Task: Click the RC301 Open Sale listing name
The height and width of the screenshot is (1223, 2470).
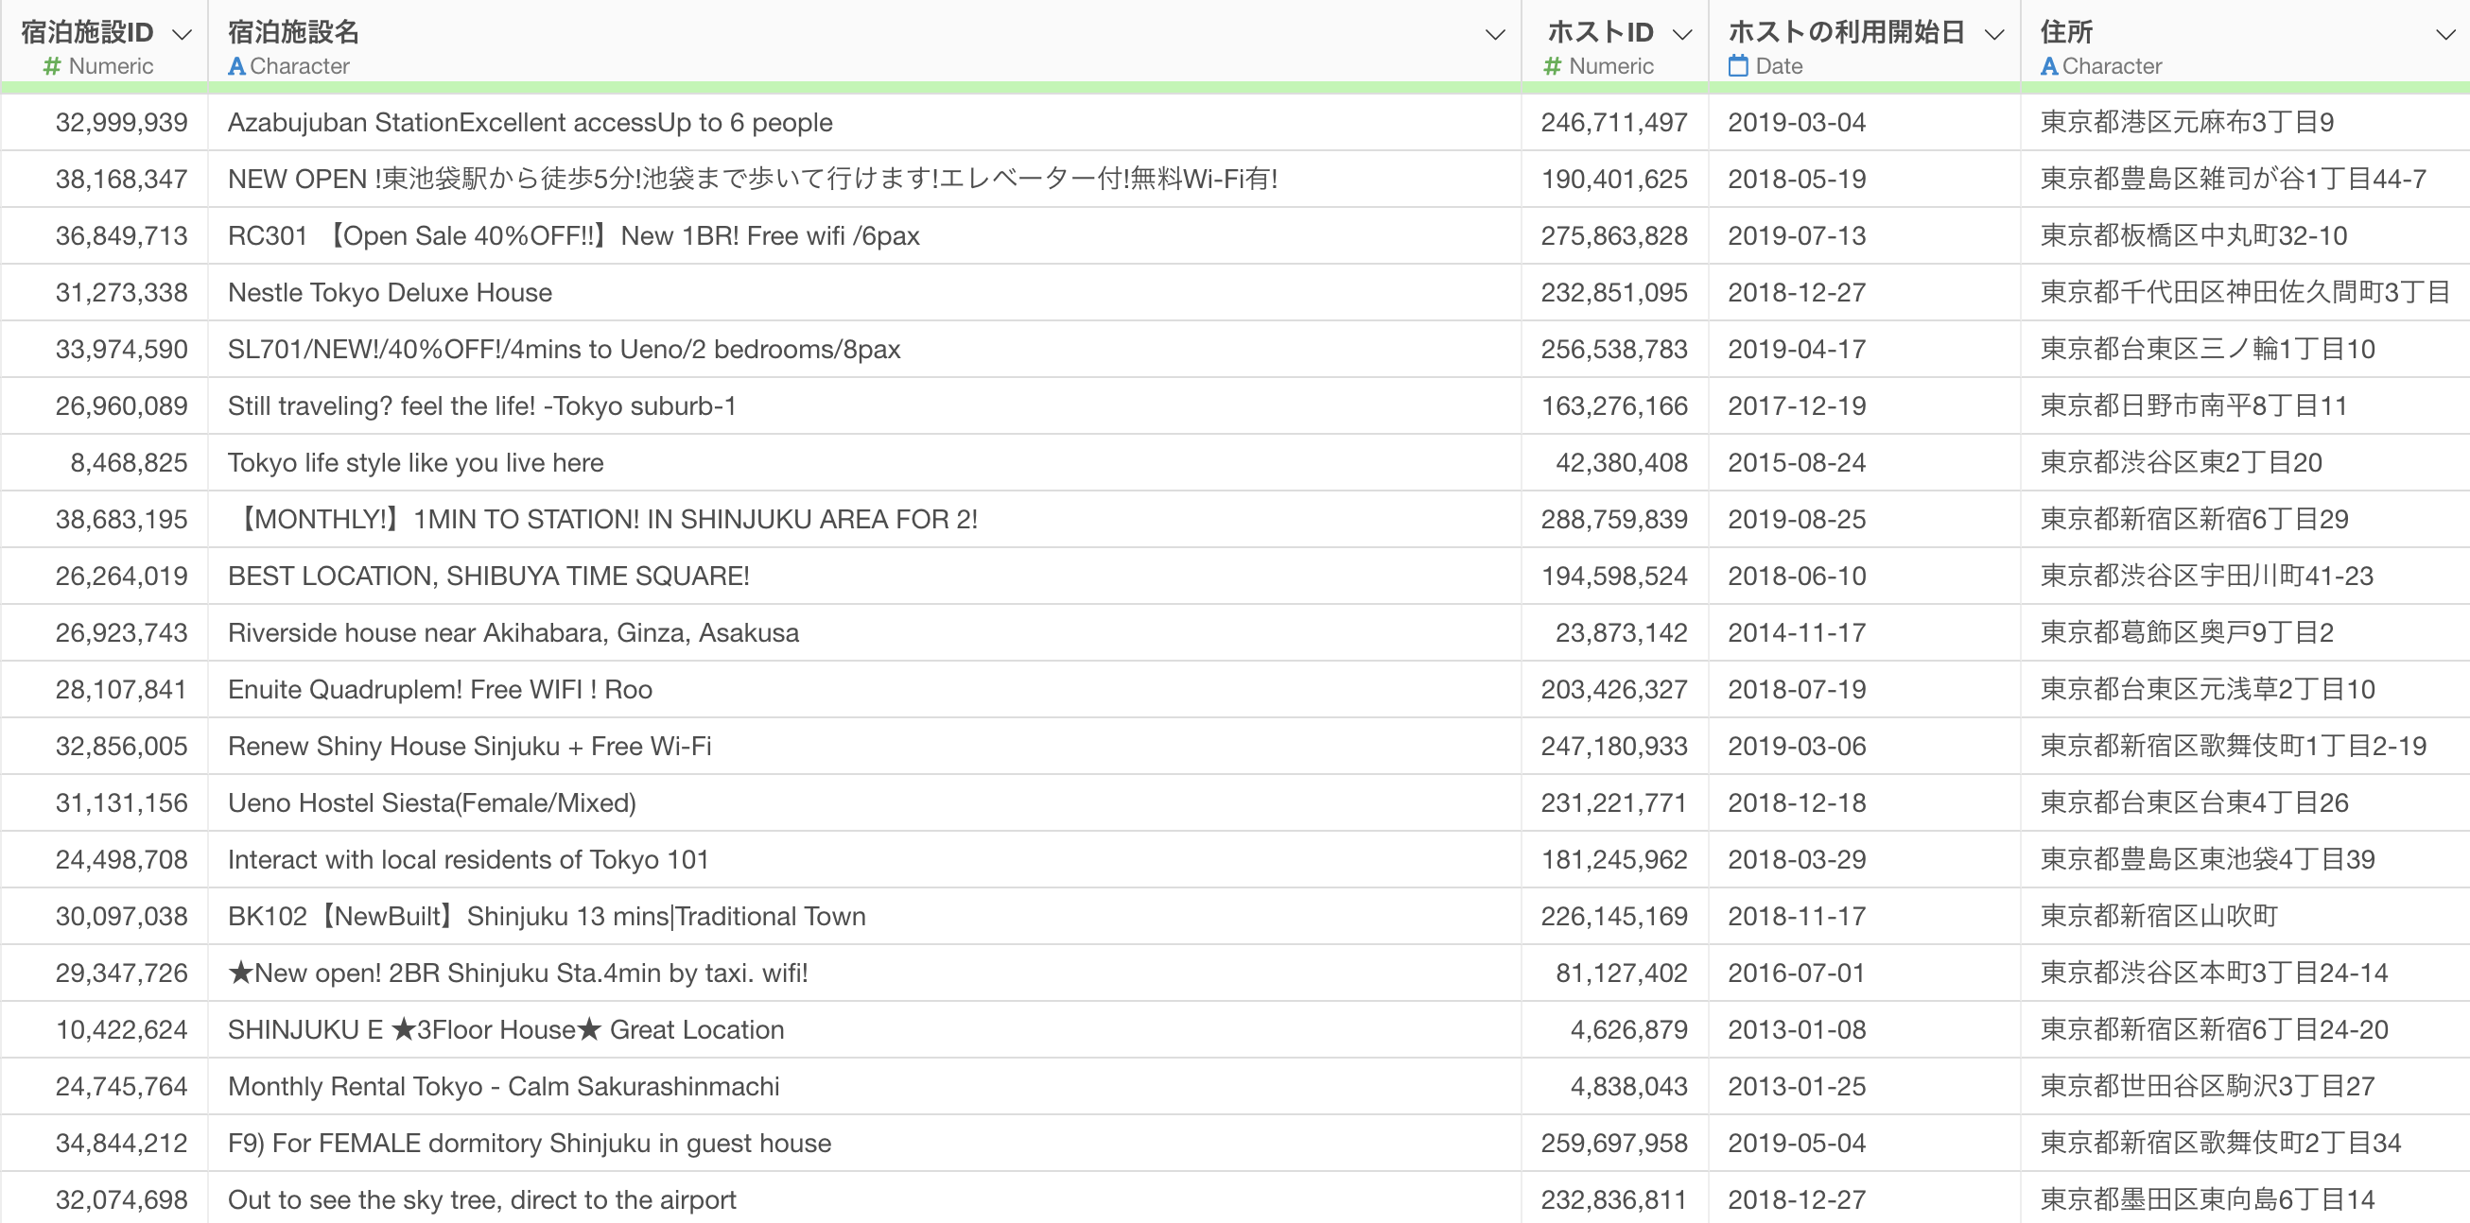Action: pyautogui.click(x=573, y=235)
